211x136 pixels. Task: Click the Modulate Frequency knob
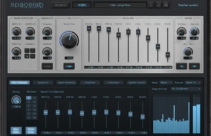coord(47,32)
